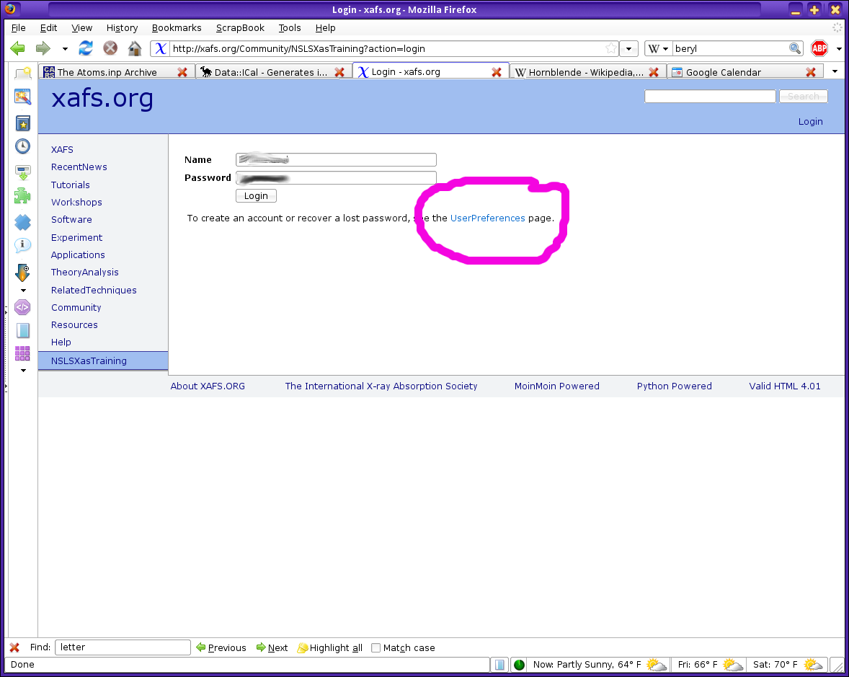The height and width of the screenshot is (677, 849).
Task: Open the Wikipedia search engine dropdown
Action: pos(659,49)
